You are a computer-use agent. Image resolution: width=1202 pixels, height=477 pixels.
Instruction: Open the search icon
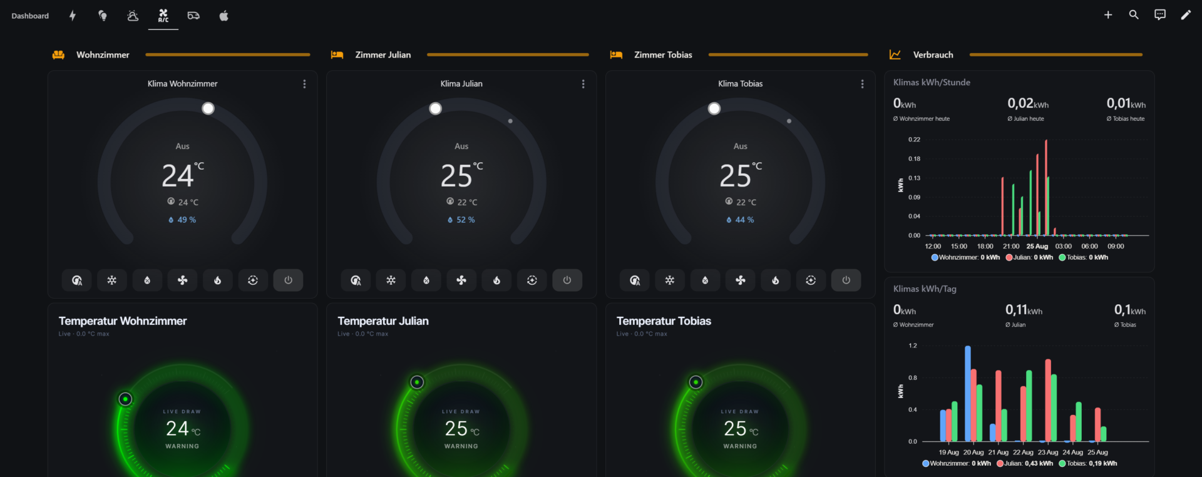click(x=1134, y=14)
